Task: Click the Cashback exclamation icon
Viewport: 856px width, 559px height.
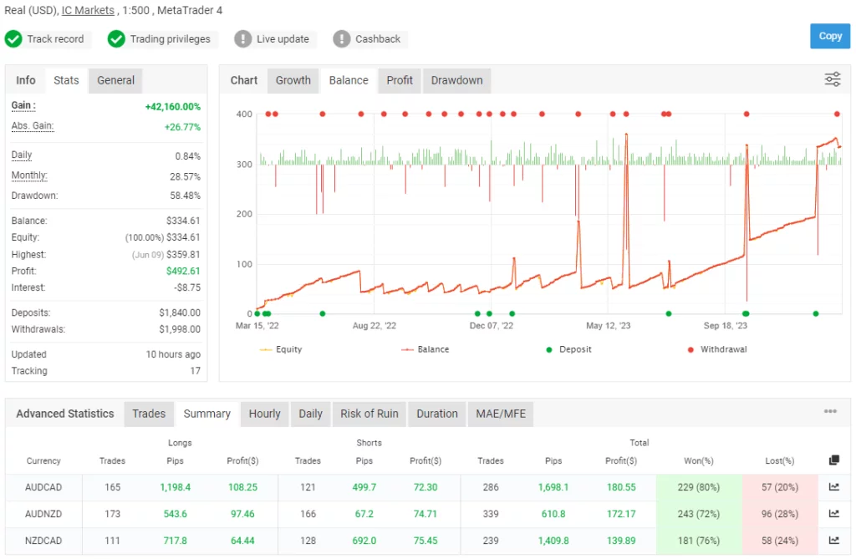Action: point(341,38)
